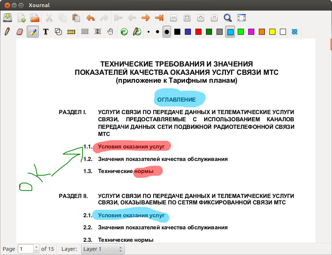Switch to the default pen

coord(137,32)
